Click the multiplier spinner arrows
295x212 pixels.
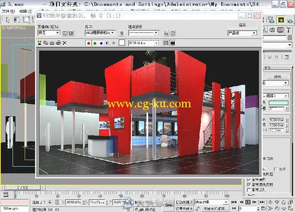pos(287,109)
